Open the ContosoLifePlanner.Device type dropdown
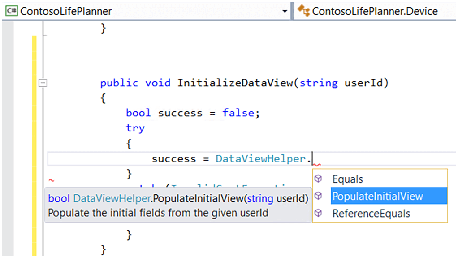458x258 pixels. coord(375,11)
